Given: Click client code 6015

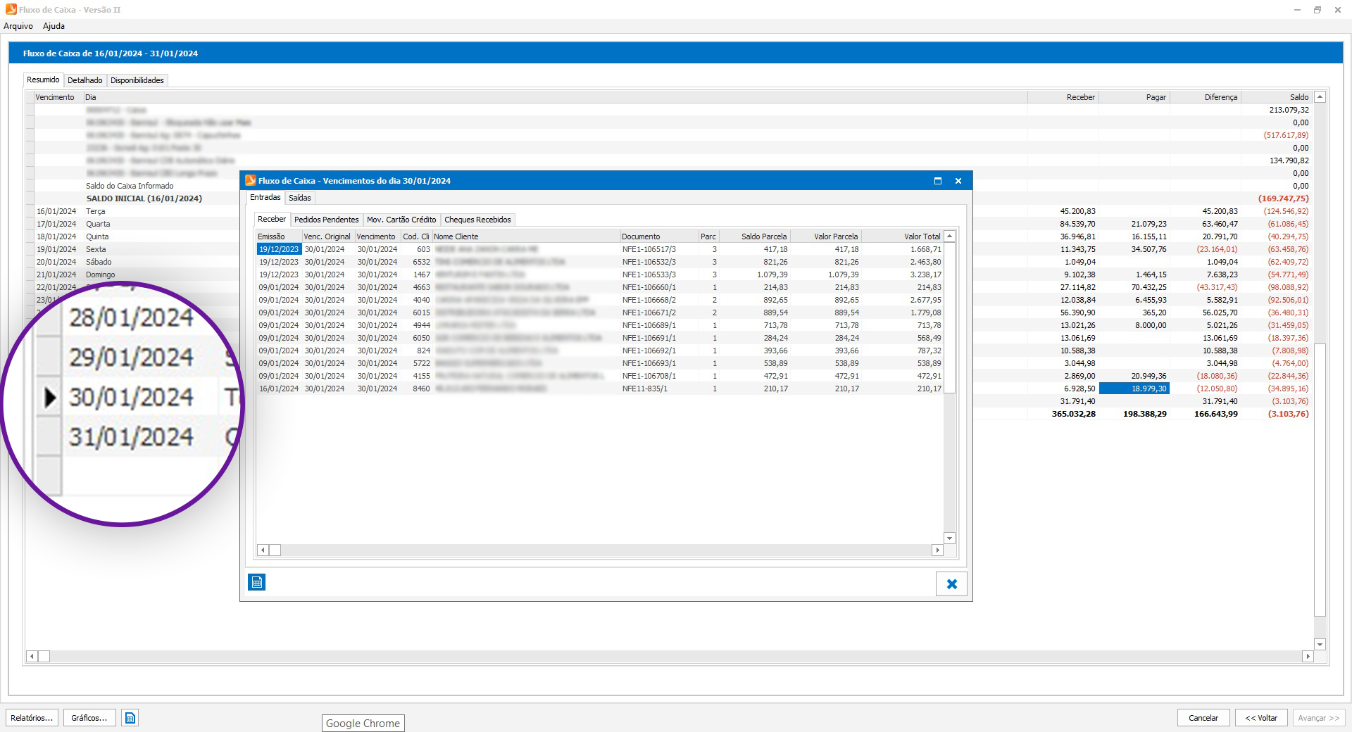Looking at the screenshot, I should (x=421, y=313).
